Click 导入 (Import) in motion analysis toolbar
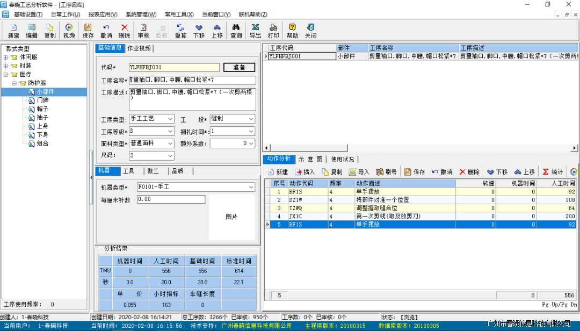Screen dimensions: 580x331 coord(359,172)
